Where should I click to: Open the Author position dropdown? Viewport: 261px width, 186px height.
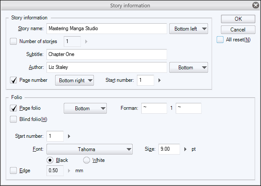coord(189,67)
